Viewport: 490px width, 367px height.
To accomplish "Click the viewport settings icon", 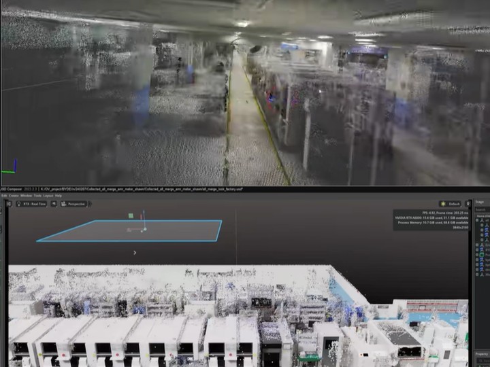I will tap(9, 204).
